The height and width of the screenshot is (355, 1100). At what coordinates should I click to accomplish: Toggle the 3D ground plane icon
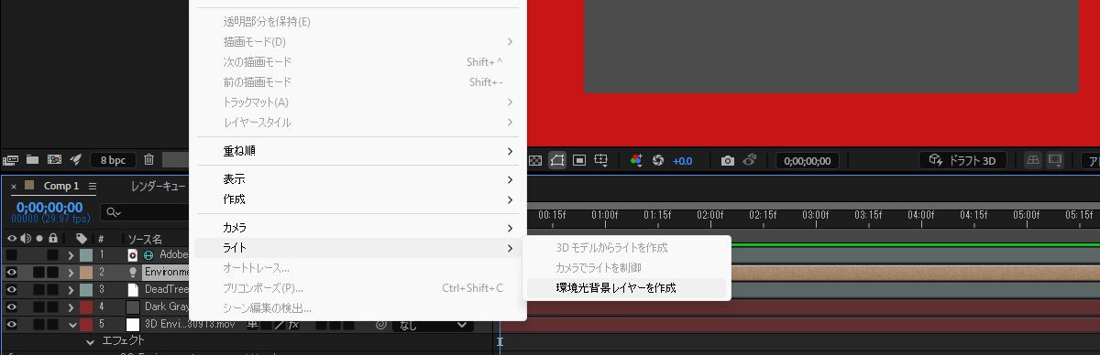[1033, 160]
